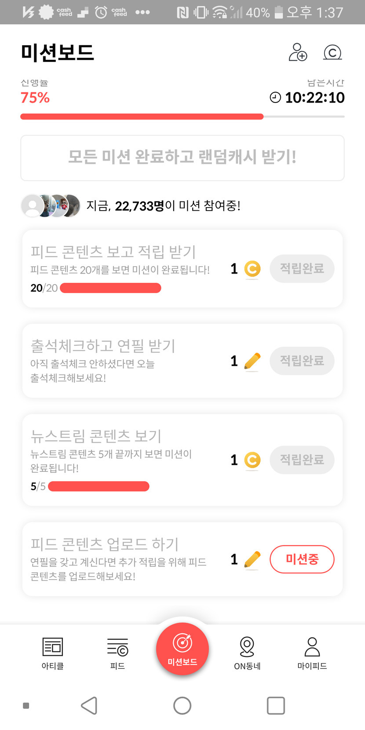Open the Android recent apps square

pyautogui.click(x=276, y=705)
